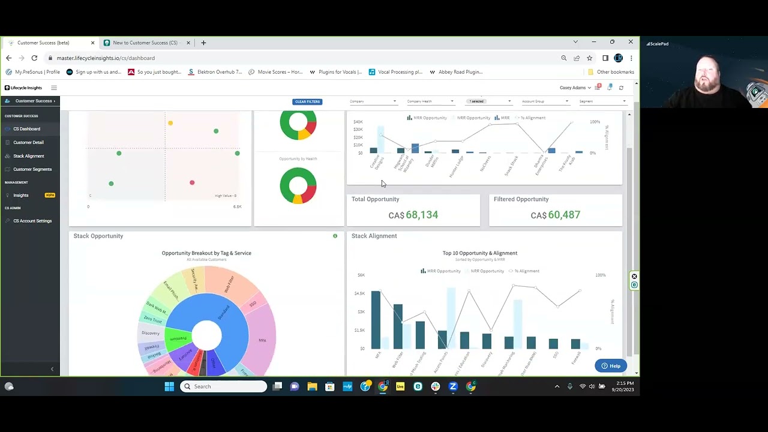Open the browser zoom magnifier icon
This screenshot has height=432, width=768.
[564, 58]
